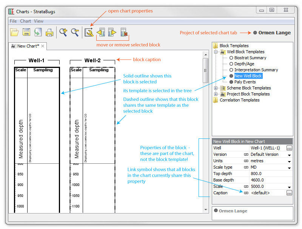Expand the Project Block Templates node
Image resolution: width=302 pixels, height=229 pixels.
pos(216,94)
